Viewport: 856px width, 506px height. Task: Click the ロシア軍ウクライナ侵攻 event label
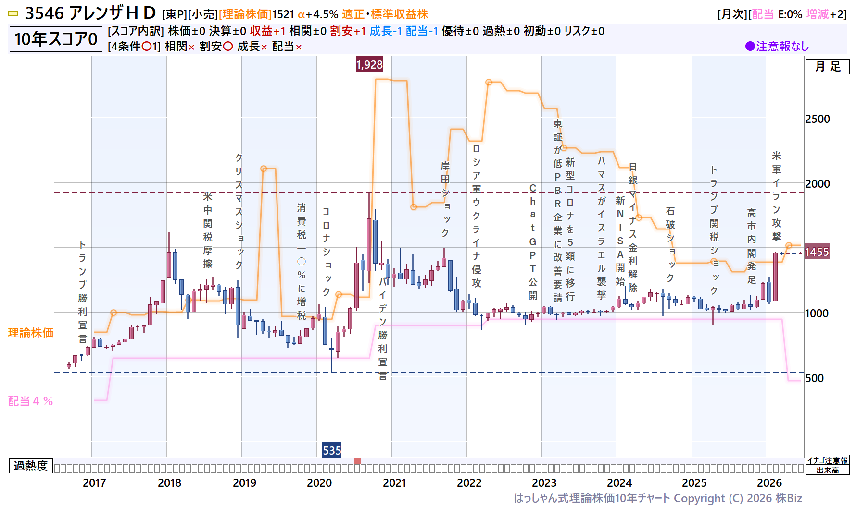[x=477, y=216]
